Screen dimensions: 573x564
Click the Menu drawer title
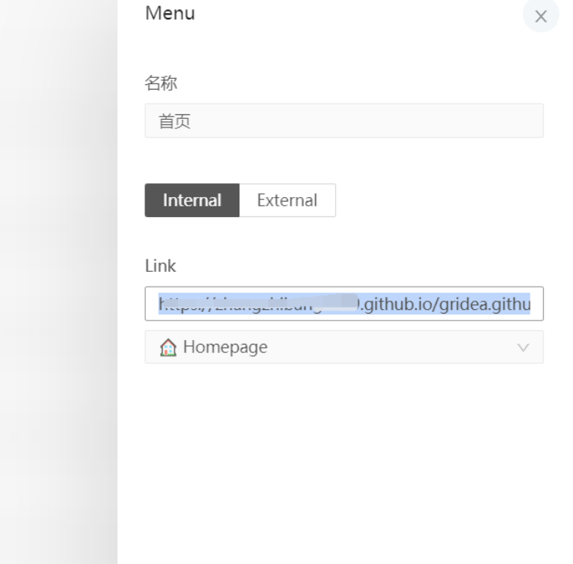(170, 13)
